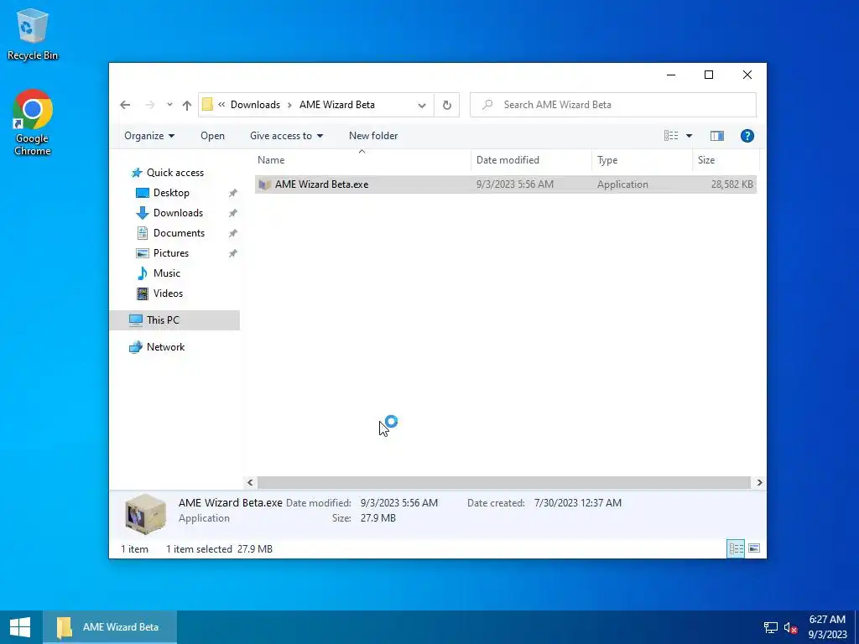Click the Date modified value in details pane
The width and height of the screenshot is (859, 644).
[x=398, y=503]
